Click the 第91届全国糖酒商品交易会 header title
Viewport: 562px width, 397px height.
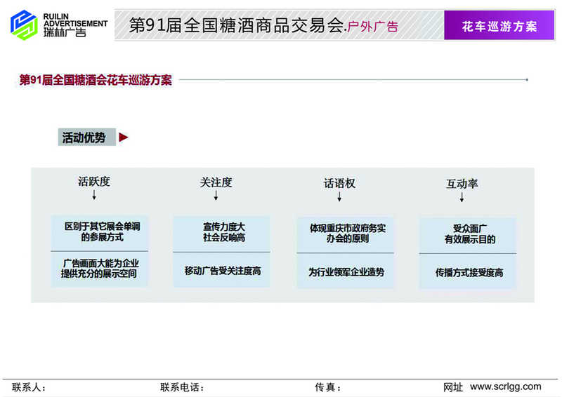tap(237, 26)
